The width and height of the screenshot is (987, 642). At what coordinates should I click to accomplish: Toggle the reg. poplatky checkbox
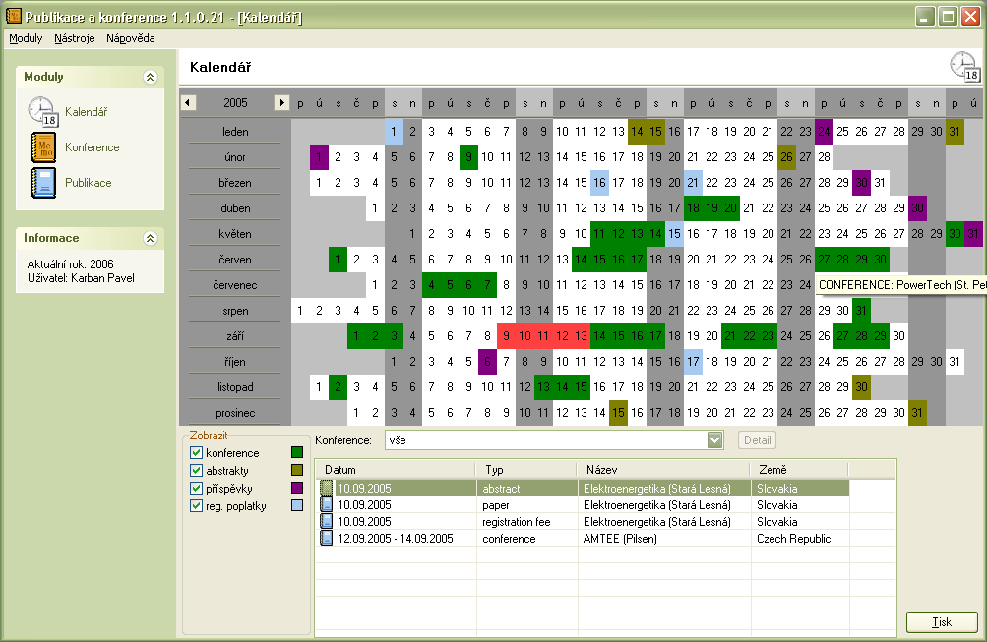click(x=196, y=505)
